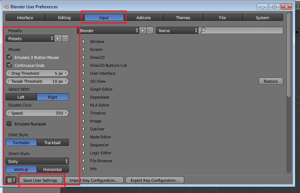300x193 pixels.
Task: Open the Dolly zoom style dropdown
Action: (37, 161)
